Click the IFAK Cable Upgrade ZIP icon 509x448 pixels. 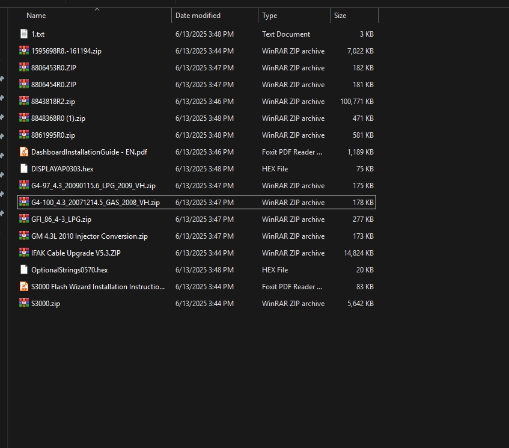pos(24,253)
